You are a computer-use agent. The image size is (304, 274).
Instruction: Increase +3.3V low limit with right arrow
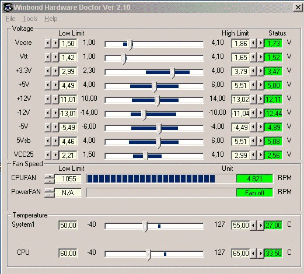point(55,71)
